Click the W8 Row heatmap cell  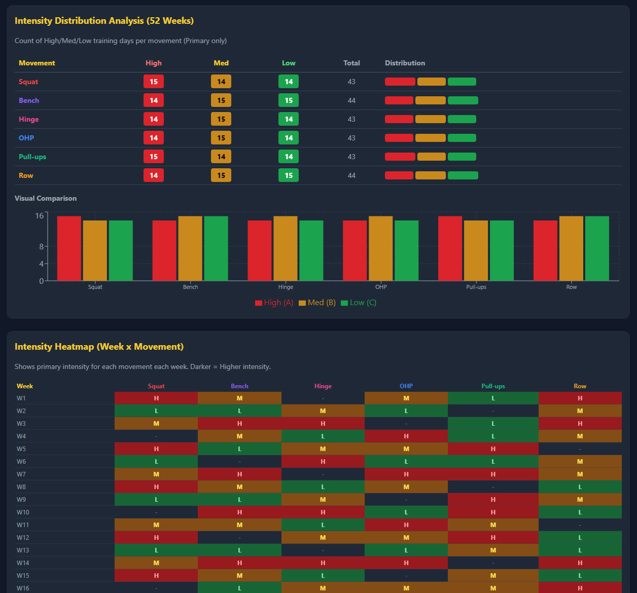pos(580,487)
